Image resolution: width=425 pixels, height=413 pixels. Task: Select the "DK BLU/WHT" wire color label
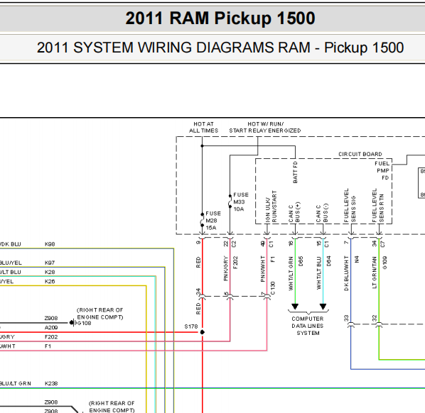346,273
